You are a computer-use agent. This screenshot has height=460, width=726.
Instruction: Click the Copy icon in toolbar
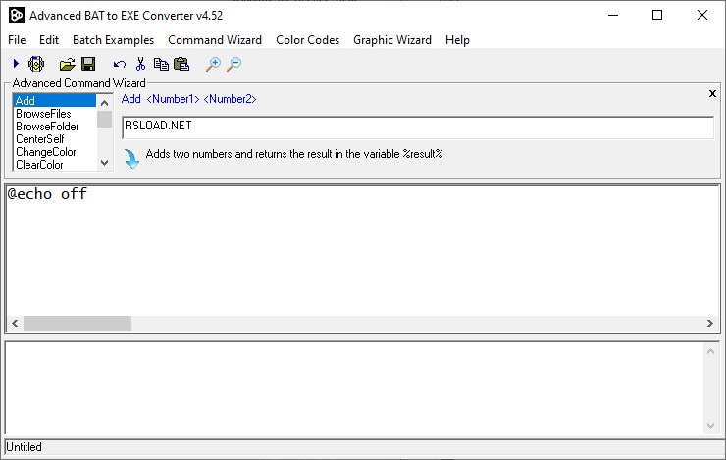pos(161,64)
